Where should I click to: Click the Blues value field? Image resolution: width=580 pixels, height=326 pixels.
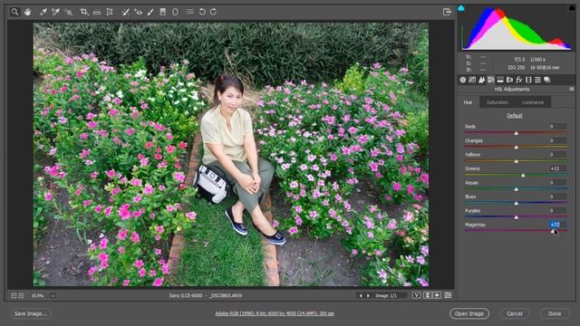pos(557,197)
